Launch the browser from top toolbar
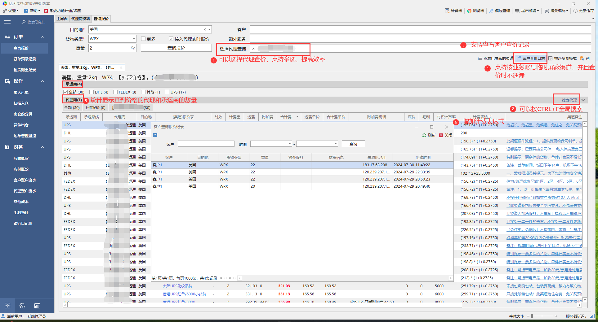 [469, 11]
